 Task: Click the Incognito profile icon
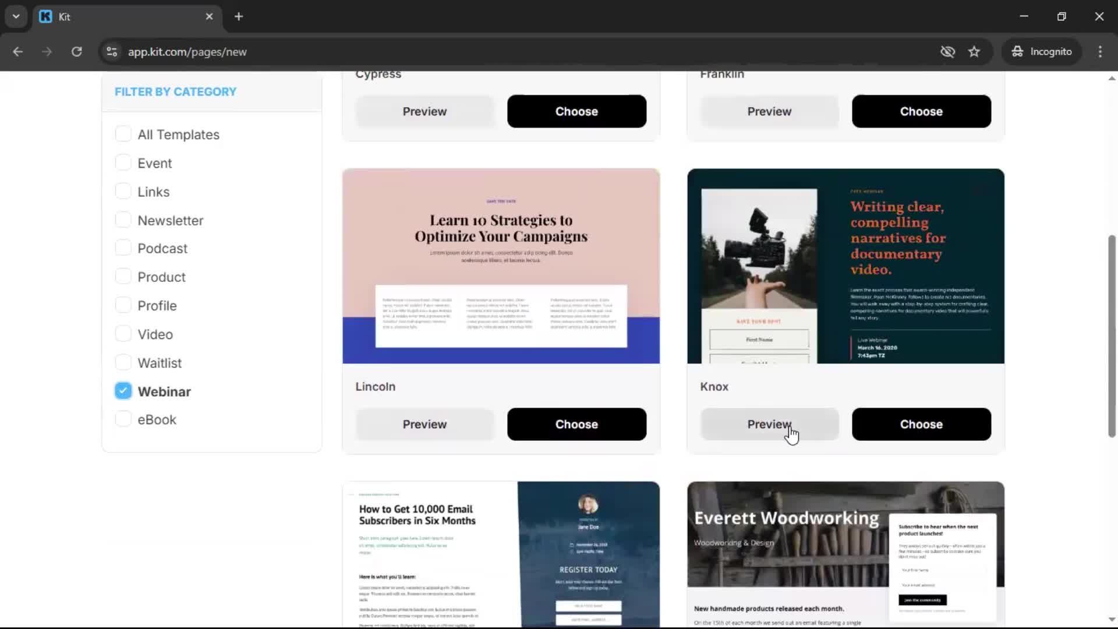(1017, 51)
